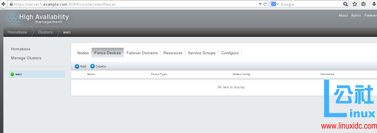This screenshot has width=377, height=133.
Task: Go to Homebase breadcrumb
Action: tap(17, 32)
